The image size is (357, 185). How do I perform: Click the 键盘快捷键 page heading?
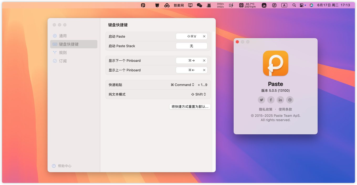[118, 25]
